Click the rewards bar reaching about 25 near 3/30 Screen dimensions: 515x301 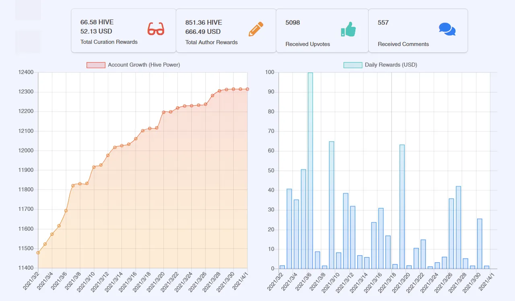480,244
